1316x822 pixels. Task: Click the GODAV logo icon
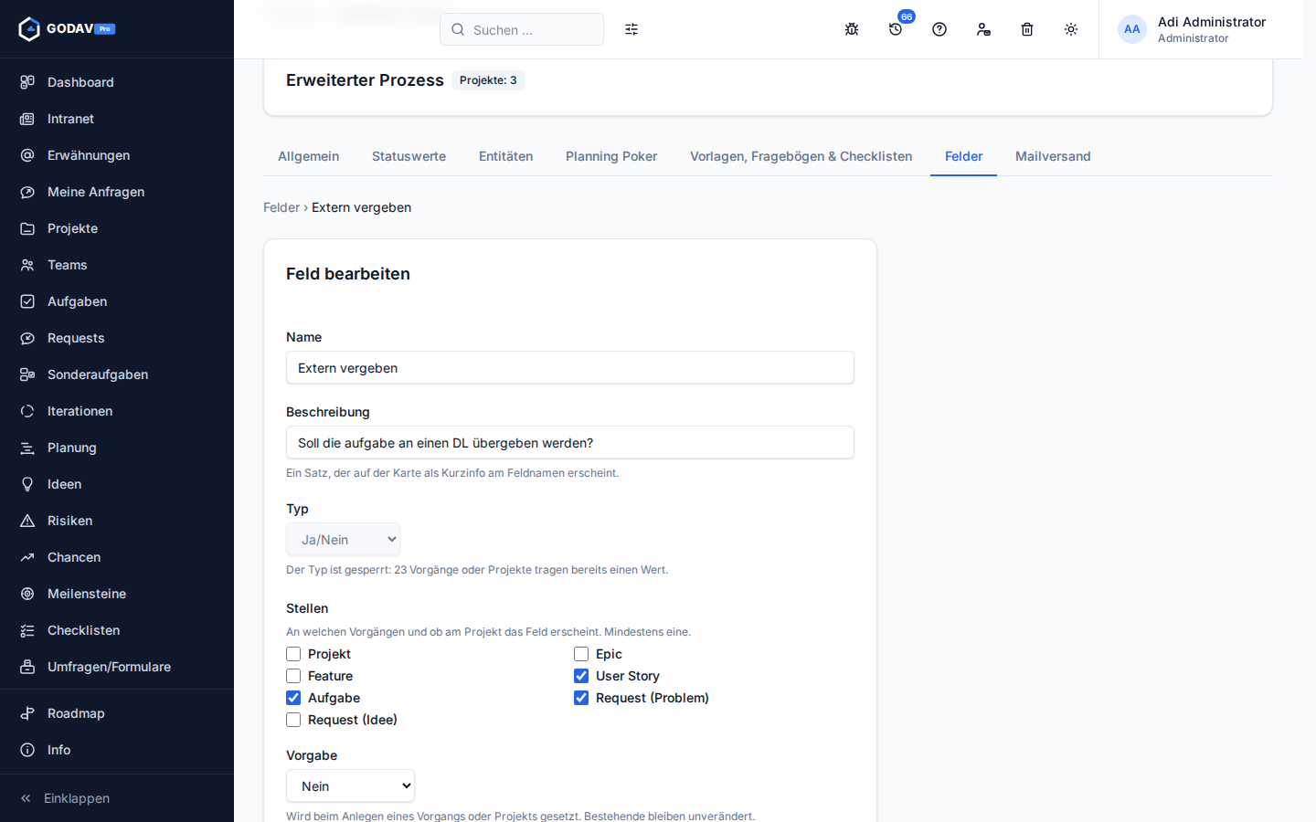[x=29, y=29]
